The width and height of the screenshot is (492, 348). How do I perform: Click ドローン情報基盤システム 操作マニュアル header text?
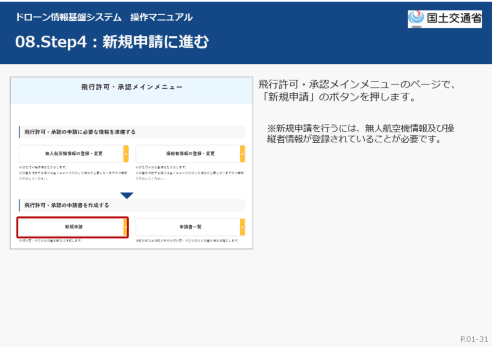pos(104,17)
